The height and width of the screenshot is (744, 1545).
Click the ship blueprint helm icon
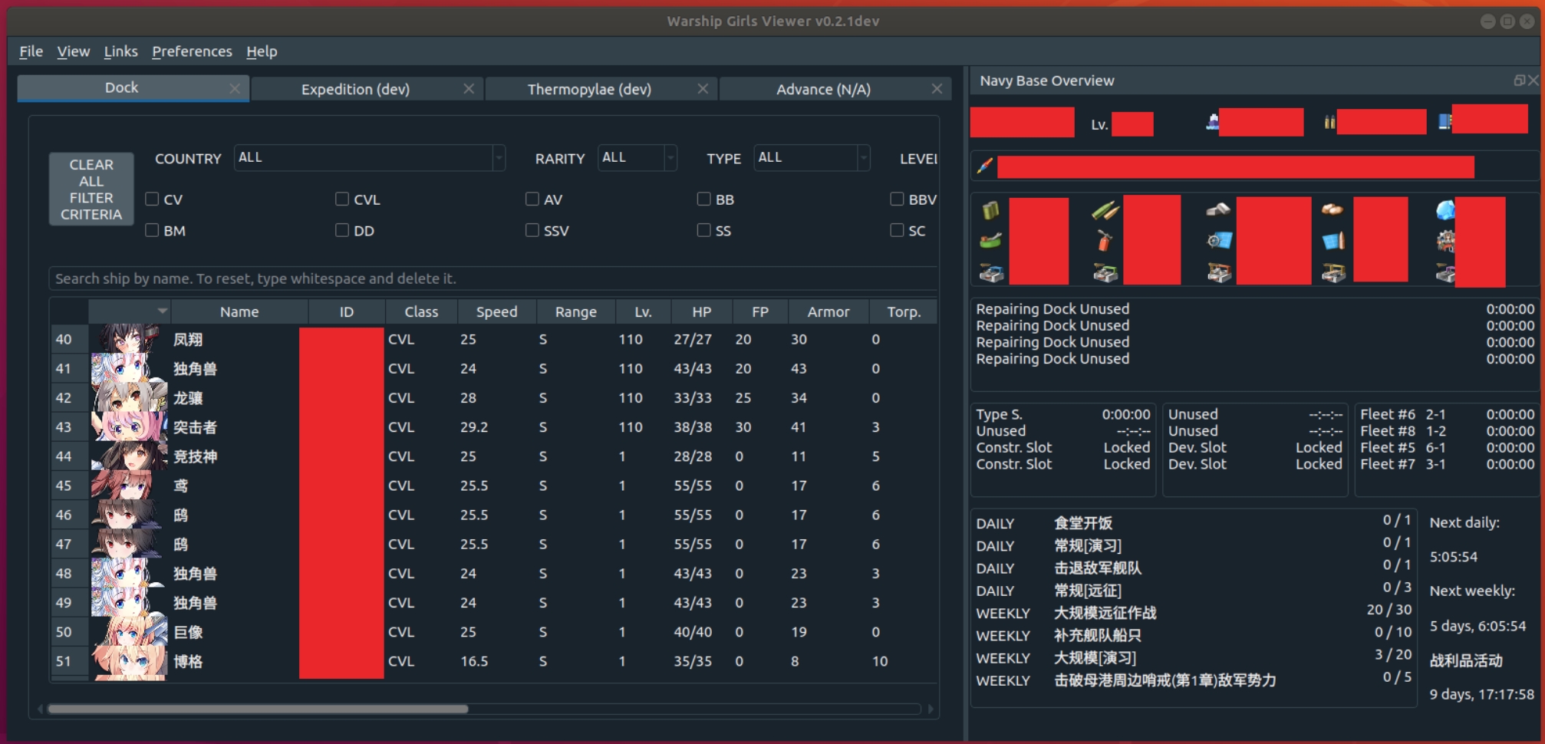pyautogui.click(x=1218, y=241)
